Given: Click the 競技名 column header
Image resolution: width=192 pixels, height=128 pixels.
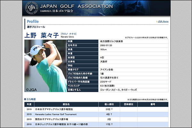Looking at the screenshot, I should [x=66, y=104].
